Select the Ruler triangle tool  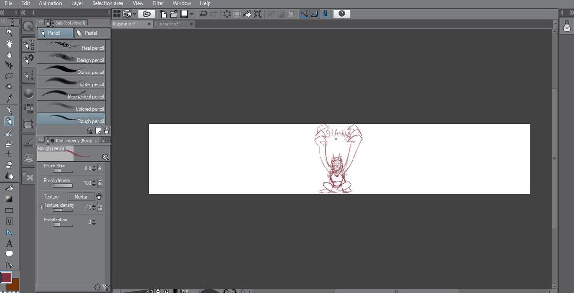click(9, 232)
